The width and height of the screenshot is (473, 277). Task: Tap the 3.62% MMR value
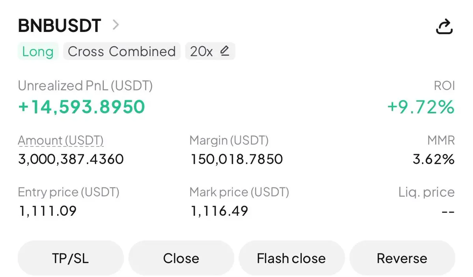[434, 159]
